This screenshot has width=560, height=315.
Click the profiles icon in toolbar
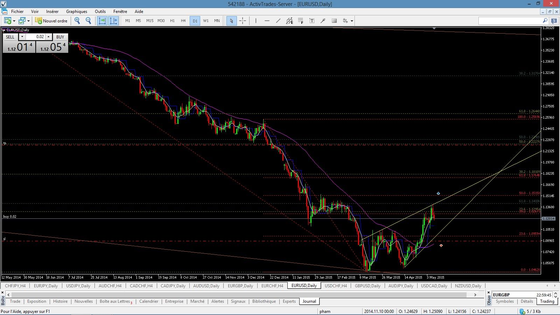pos(22,21)
